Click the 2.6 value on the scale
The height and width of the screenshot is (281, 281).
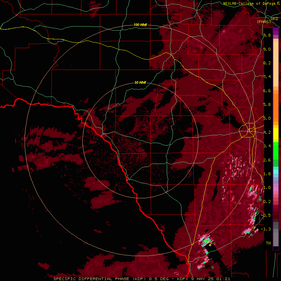pyautogui.click(x=267, y=160)
